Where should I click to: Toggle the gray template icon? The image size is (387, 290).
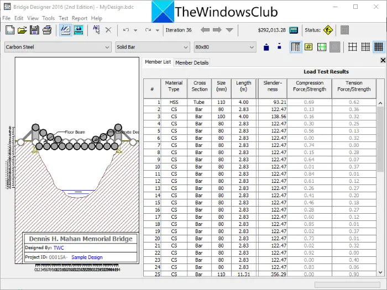point(335,47)
